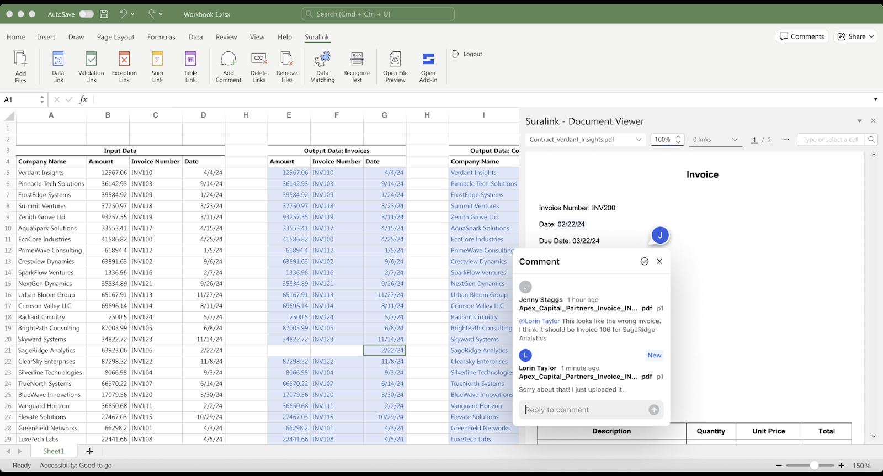The width and height of the screenshot is (883, 476).
Task: Click the Comments button
Action: [802, 36]
